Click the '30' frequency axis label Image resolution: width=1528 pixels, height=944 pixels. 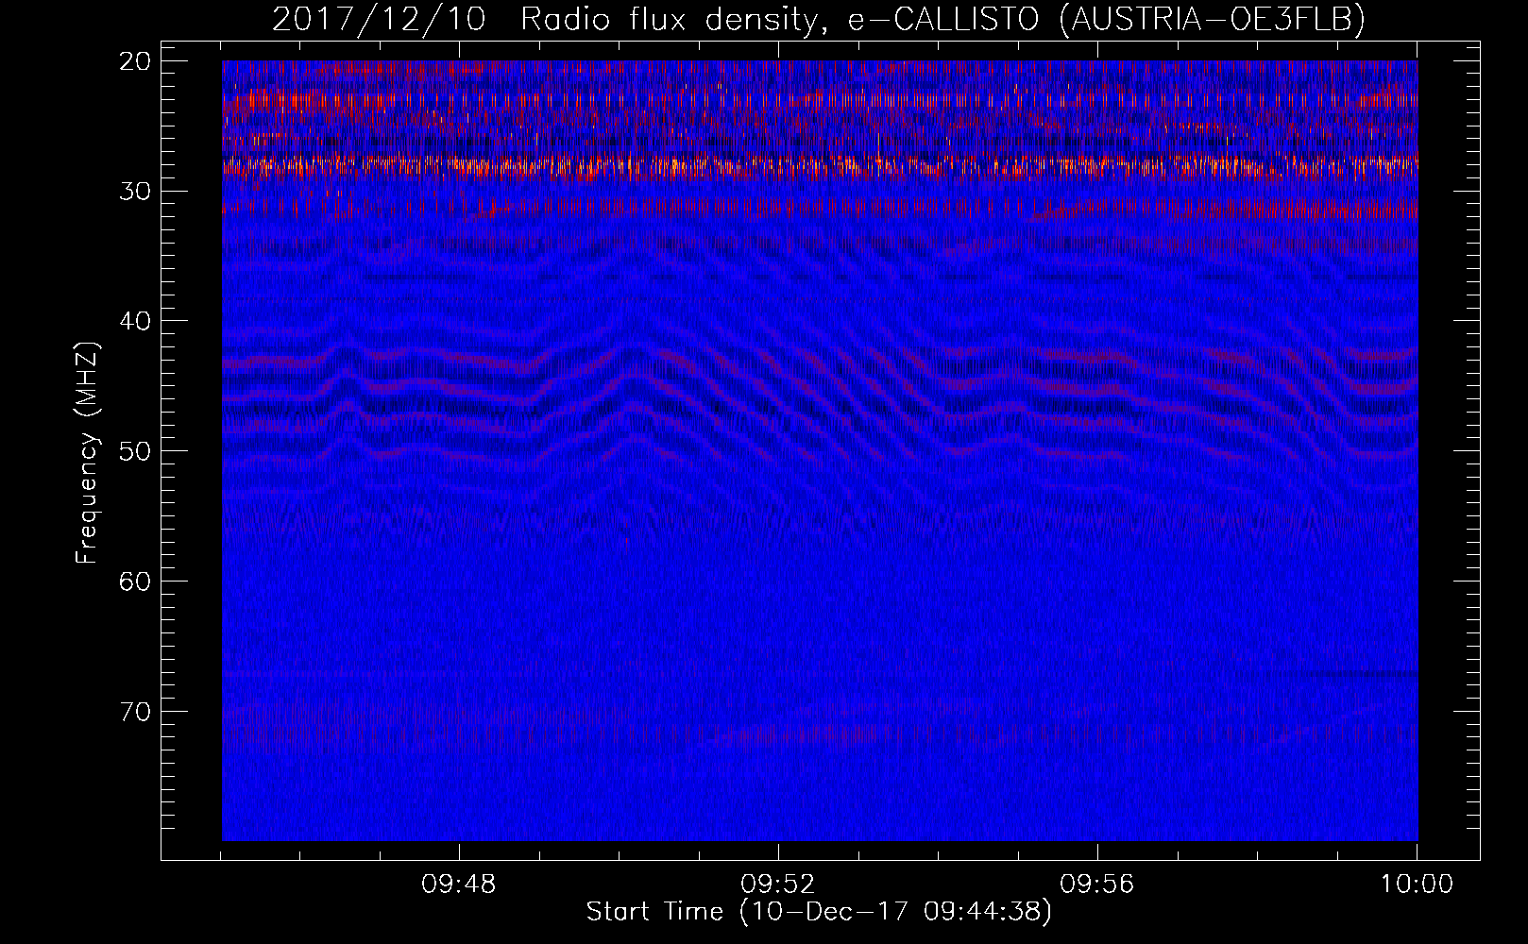click(136, 192)
